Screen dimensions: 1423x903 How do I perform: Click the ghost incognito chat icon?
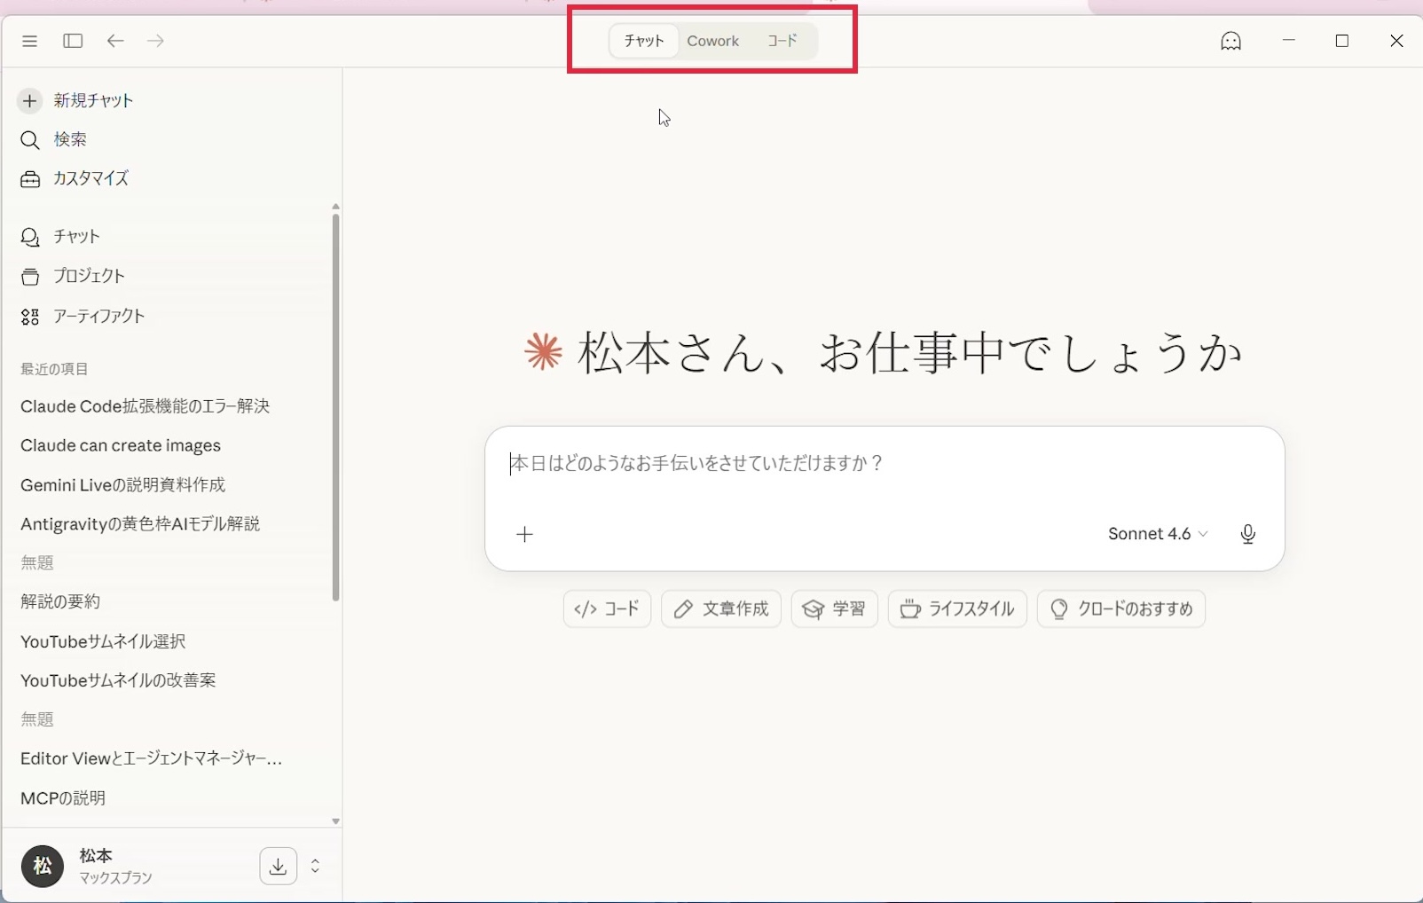tap(1230, 41)
